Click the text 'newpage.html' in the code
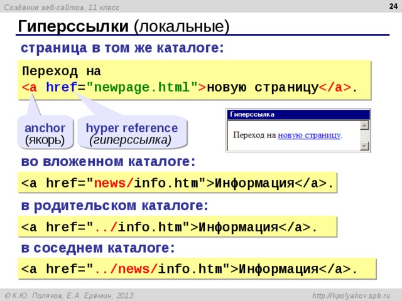Screen dimensions: 402x301 (142, 87)
